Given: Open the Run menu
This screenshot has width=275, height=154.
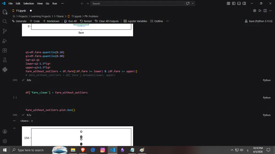Looking at the screenshot, I should click(x=55, y=4).
